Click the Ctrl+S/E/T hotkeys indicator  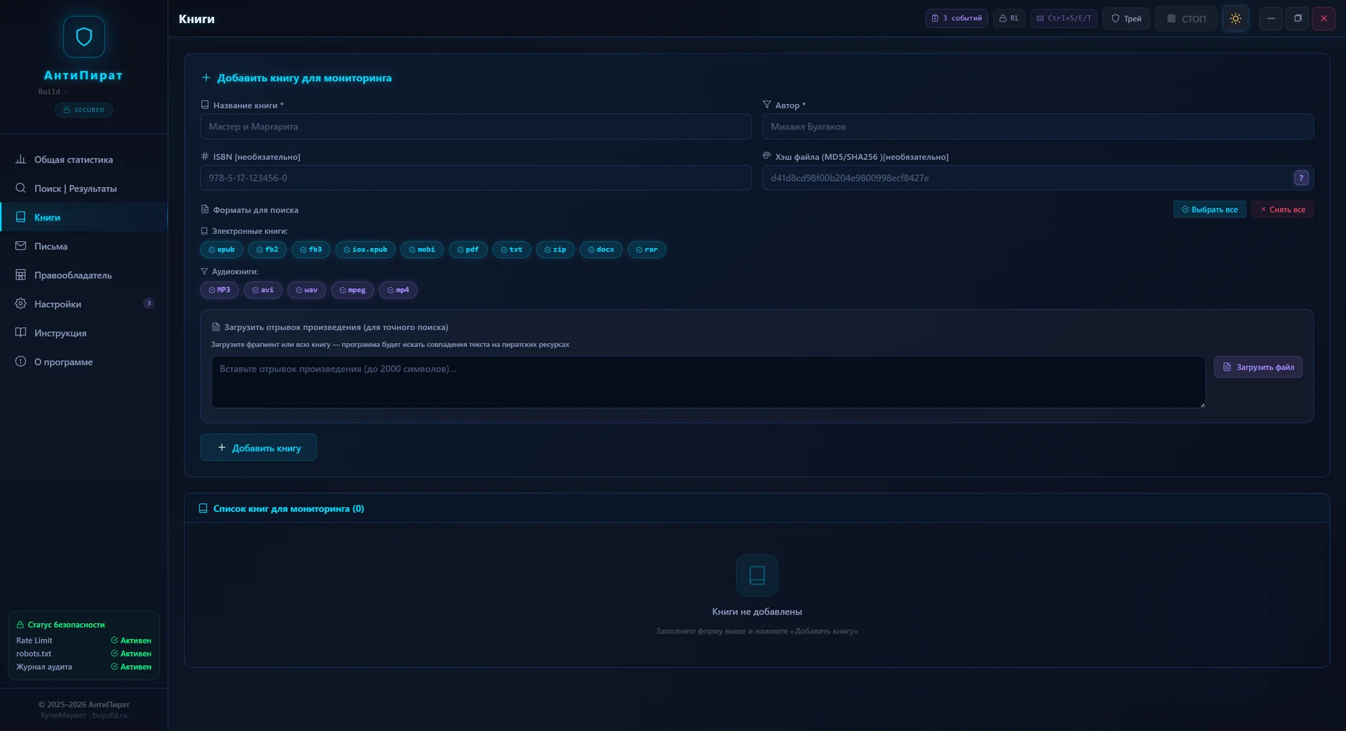coord(1063,18)
